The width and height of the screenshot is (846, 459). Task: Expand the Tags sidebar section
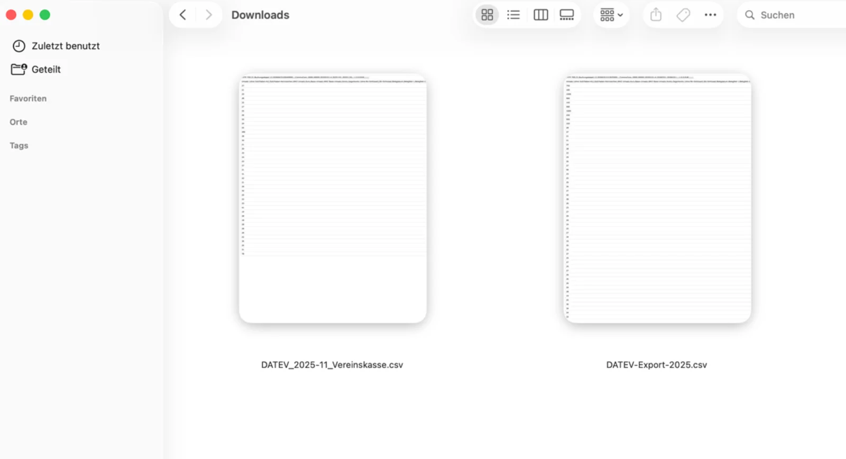[19, 145]
